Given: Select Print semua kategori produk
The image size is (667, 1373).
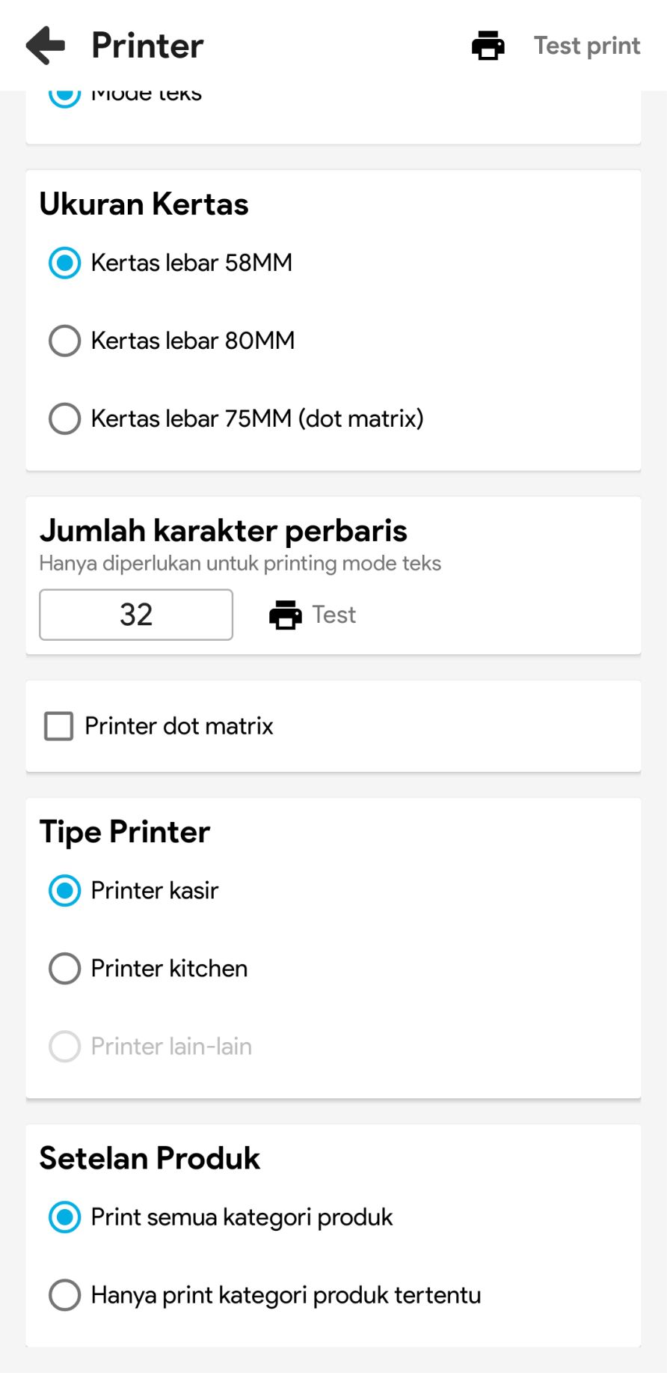Looking at the screenshot, I should click(65, 1217).
